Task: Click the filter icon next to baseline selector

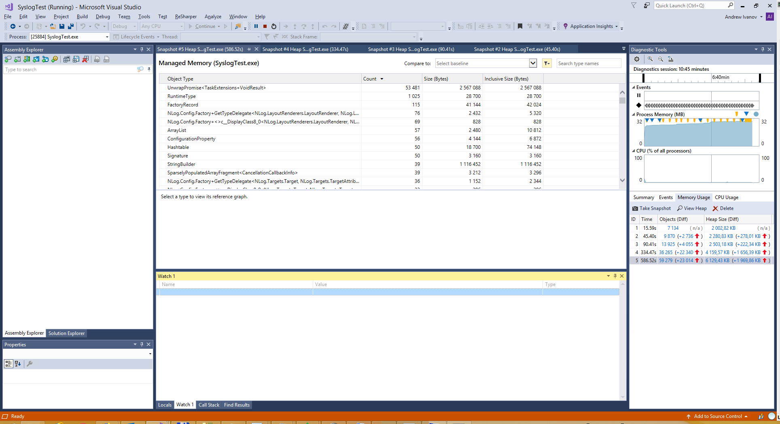Action: (547, 63)
